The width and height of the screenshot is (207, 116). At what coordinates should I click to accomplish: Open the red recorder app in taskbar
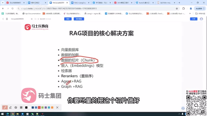coord(42,114)
